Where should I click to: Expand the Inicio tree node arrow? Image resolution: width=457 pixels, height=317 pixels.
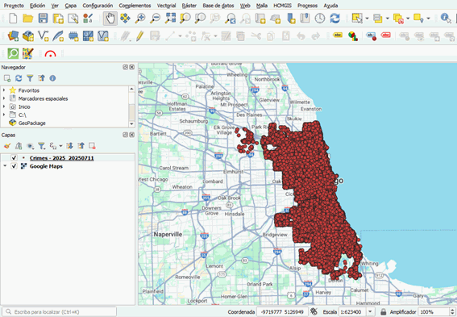(4, 106)
